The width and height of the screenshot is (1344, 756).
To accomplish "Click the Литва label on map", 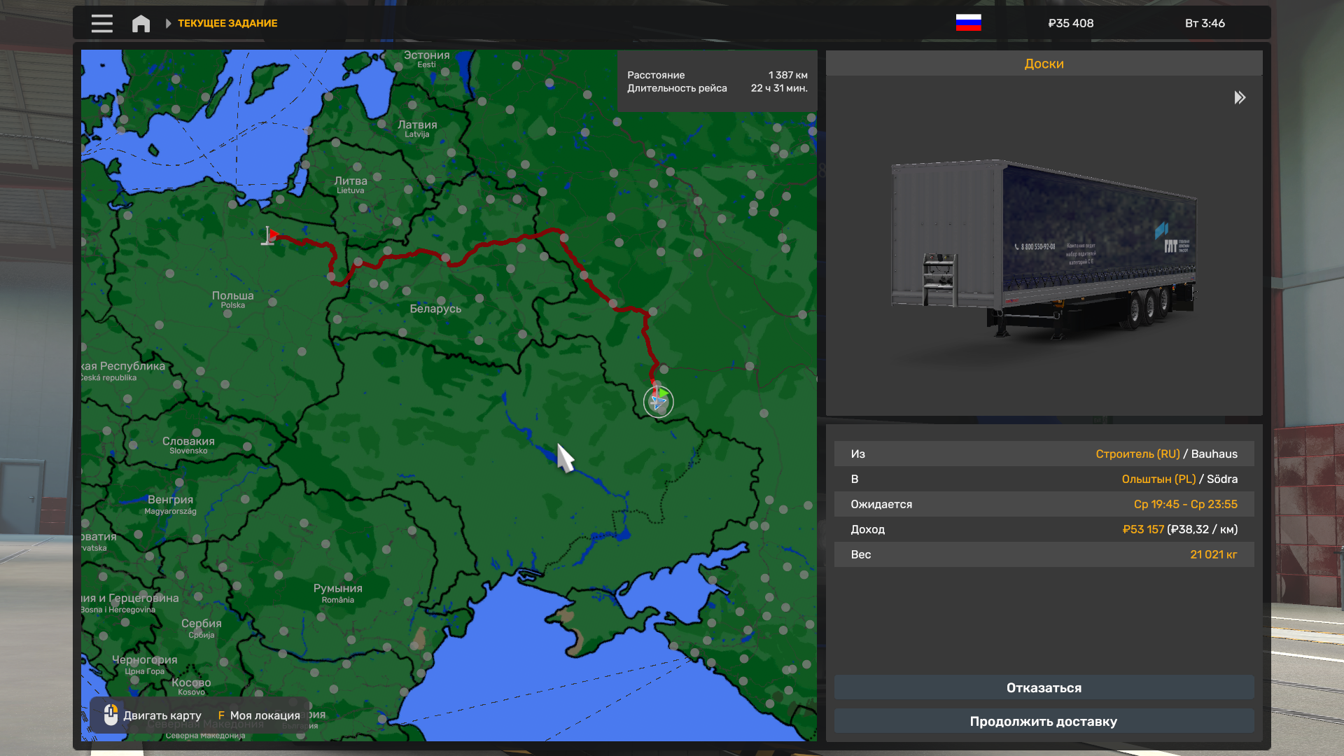I will [x=350, y=181].
